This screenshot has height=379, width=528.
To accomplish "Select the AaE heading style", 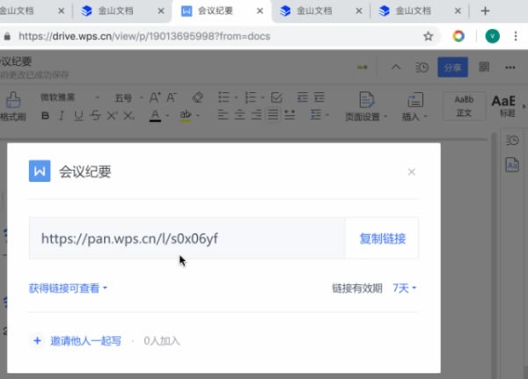I will [503, 106].
